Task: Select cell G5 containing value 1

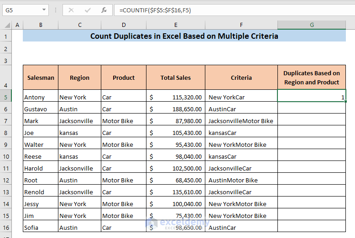Action: (312, 97)
